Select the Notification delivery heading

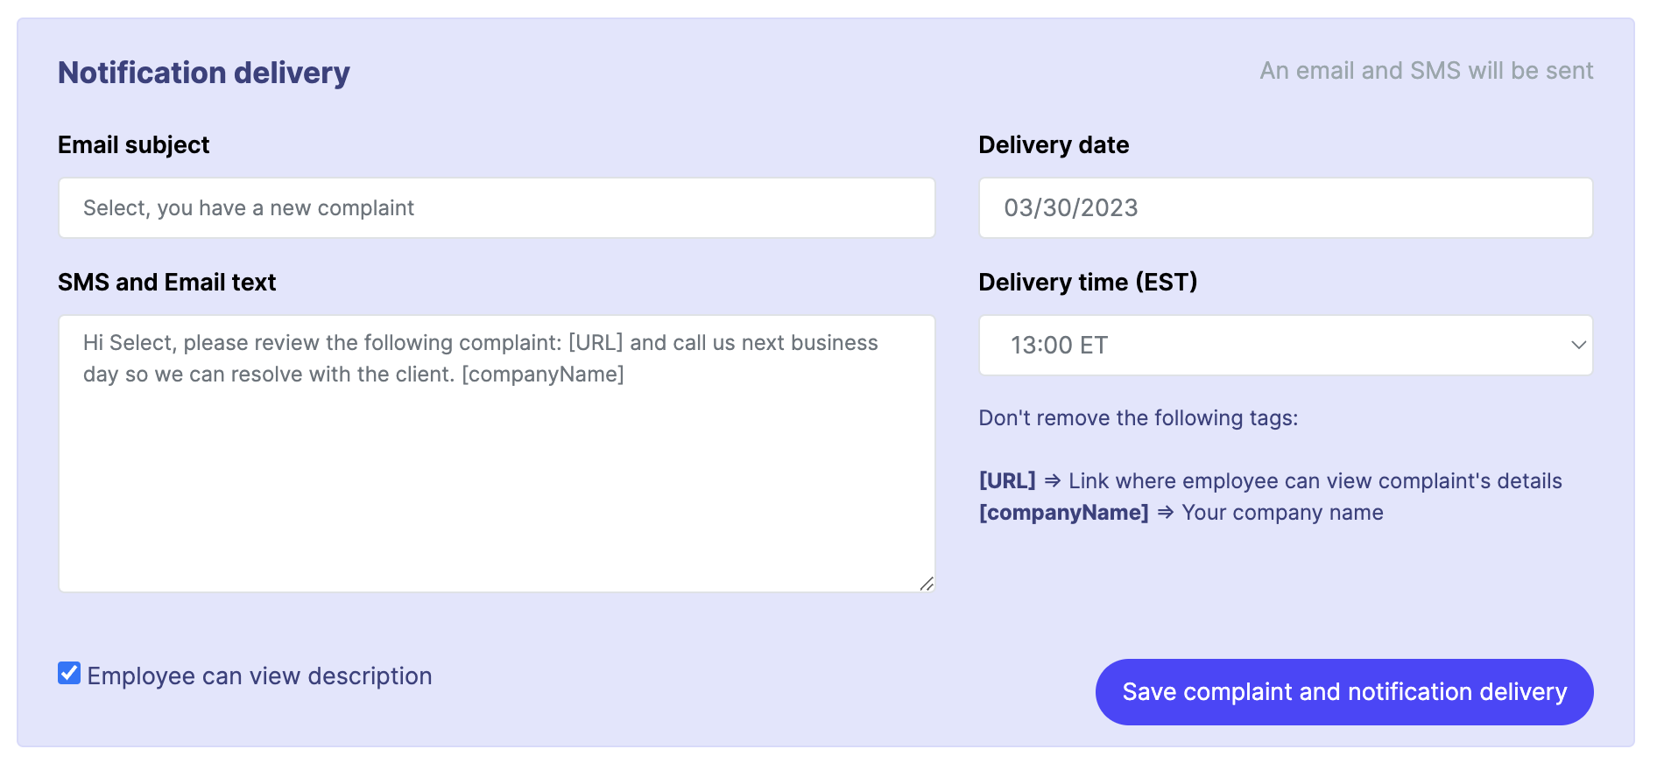click(x=203, y=73)
